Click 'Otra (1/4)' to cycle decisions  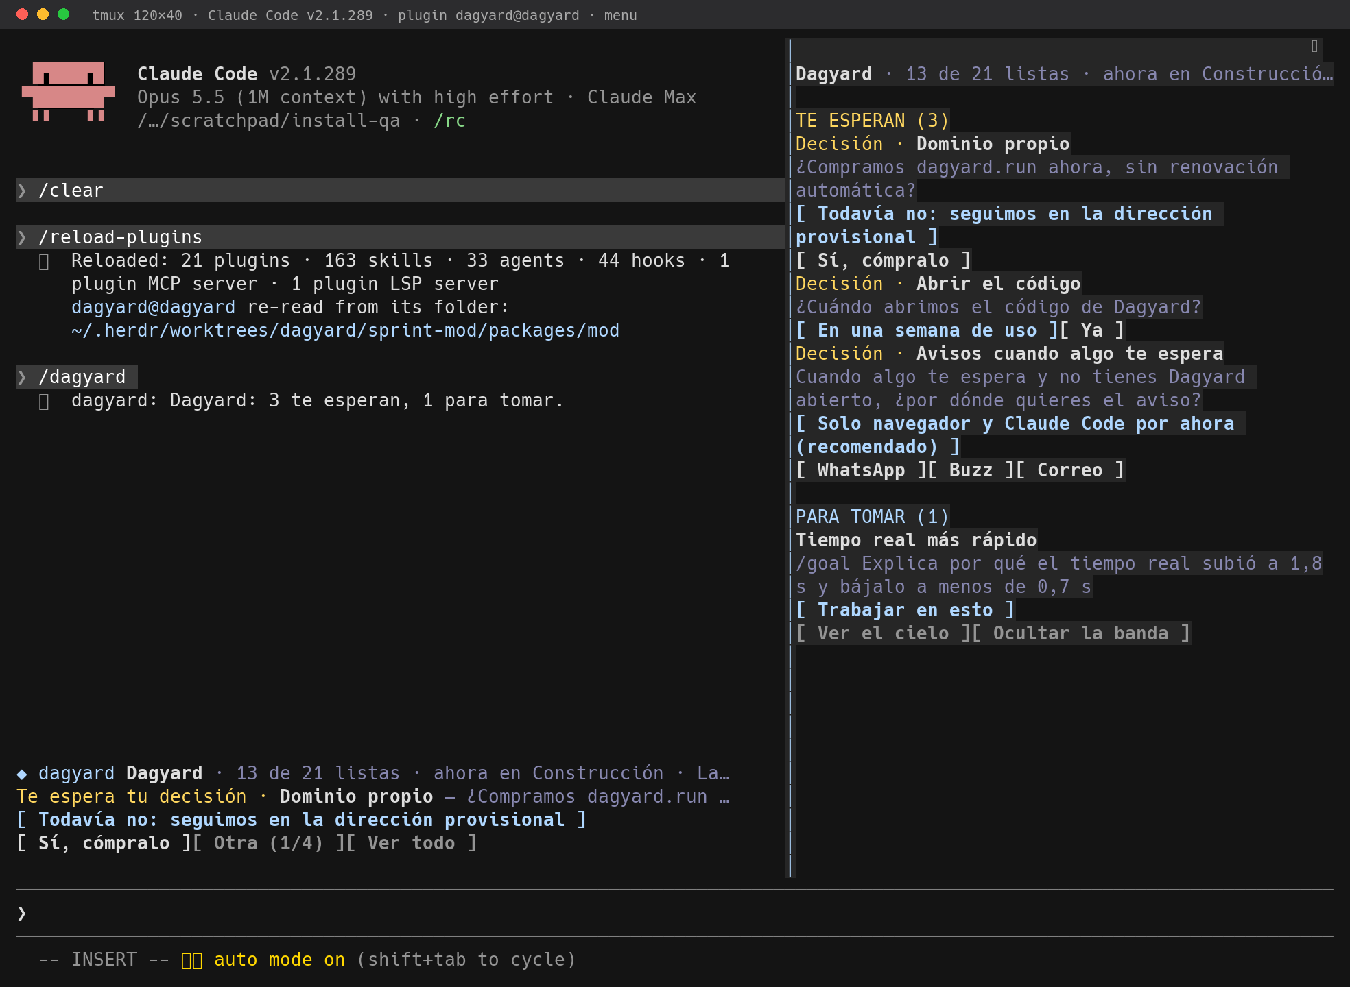pos(269,843)
